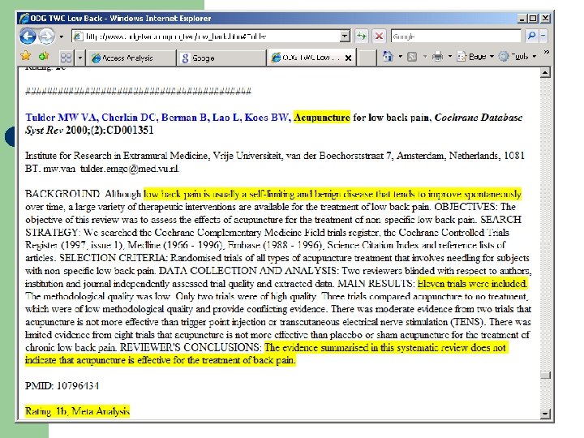Image resolution: width=584 pixels, height=438 pixels.
Task: Click the vertical scrollbar thumb
Action: tap(545, 375)
